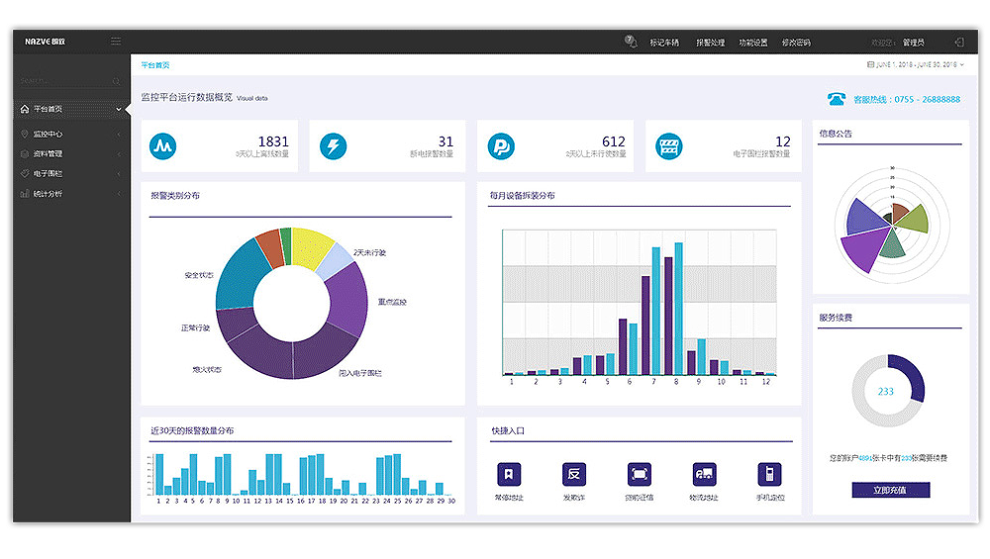Expand the 资料管理 sidebar section
This screenshot has height=559, width=990.
[69, 153]
